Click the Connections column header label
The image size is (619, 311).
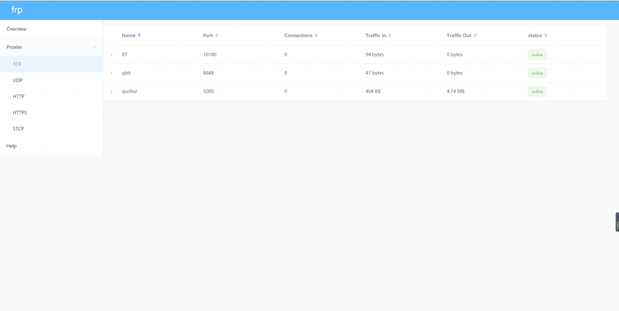[x=299, y=36]
